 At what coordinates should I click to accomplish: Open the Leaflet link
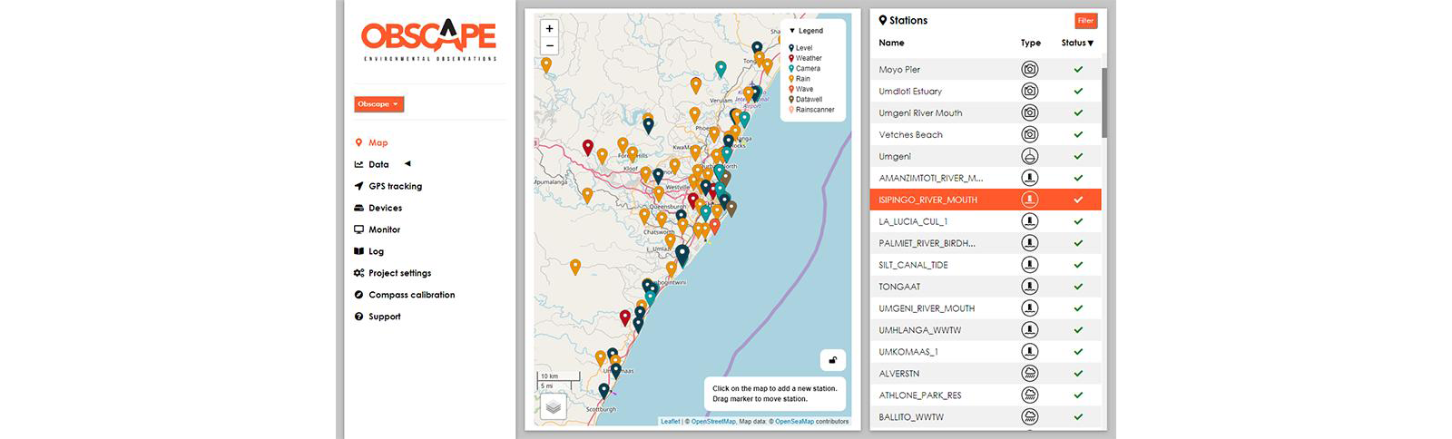tap(670, 422)
